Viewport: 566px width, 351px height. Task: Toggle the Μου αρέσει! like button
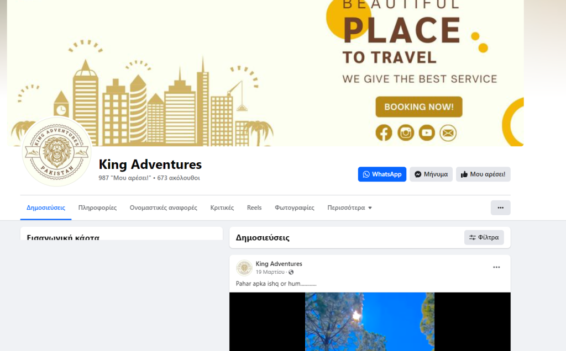[483, 174]
